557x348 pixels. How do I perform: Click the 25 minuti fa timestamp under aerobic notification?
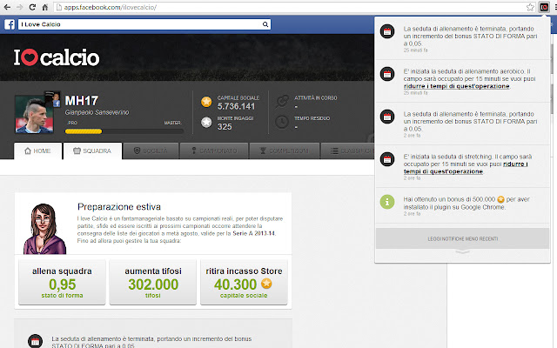tap(416, 93)
